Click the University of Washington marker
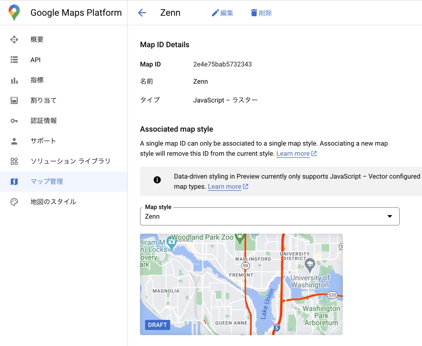 point(309,265)
